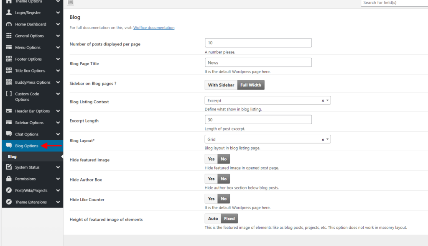Select the Blog submenu item
The width and height of the screenshot is (428, 246).
(x=13, y=156)
